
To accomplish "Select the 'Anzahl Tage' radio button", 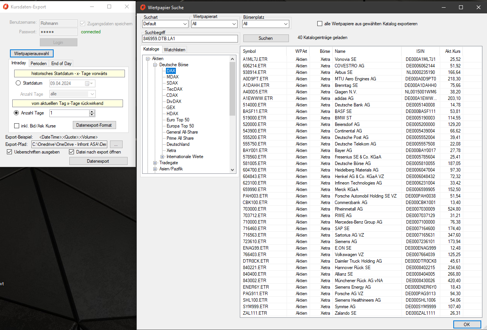I will (16, 113).
